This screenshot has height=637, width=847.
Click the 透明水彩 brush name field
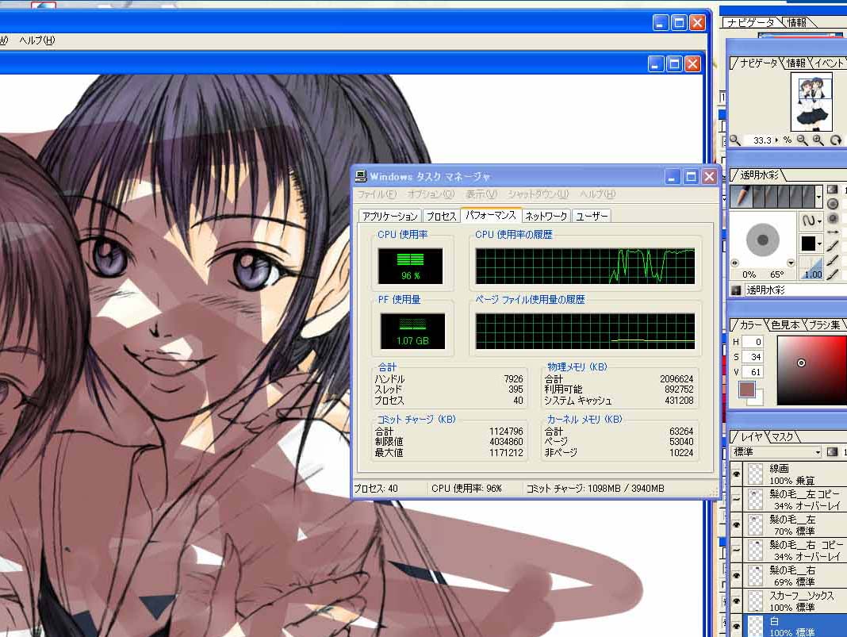[795, 290]
